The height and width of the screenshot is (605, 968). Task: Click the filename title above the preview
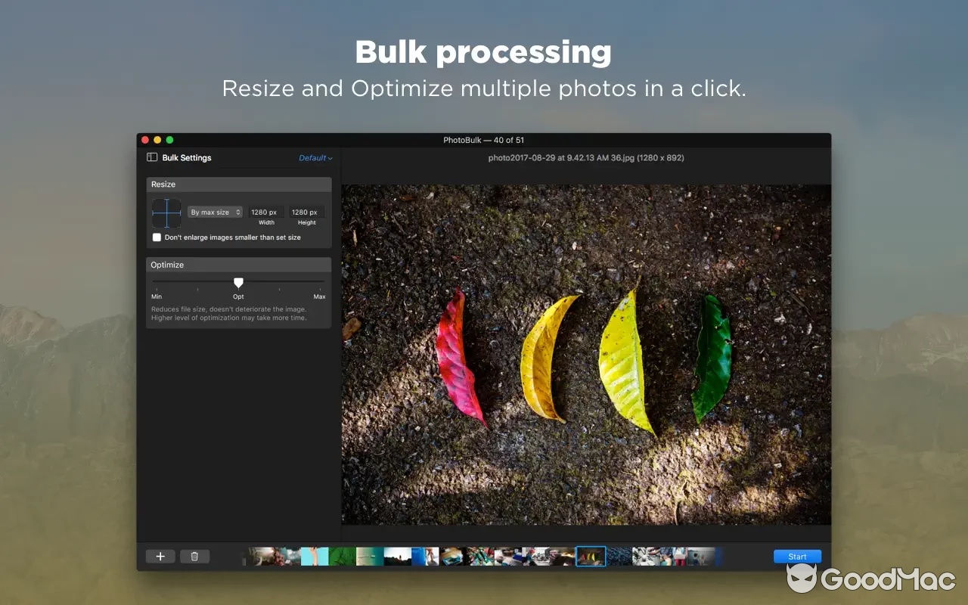[586, 158]
